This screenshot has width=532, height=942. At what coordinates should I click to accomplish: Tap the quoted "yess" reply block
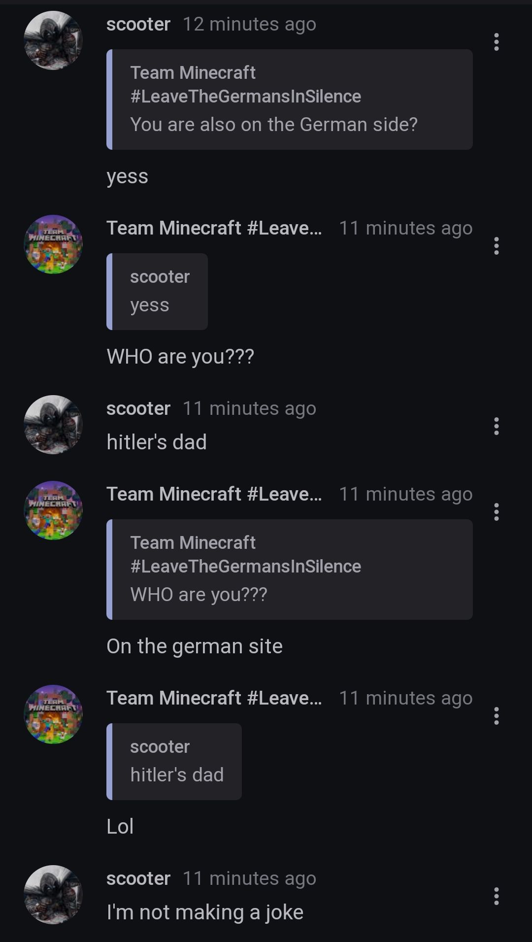click(157, 292)
